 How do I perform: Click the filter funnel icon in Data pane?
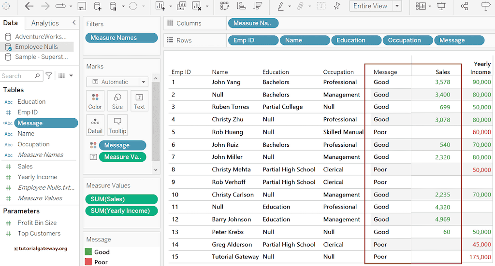(x=49, y=76)
